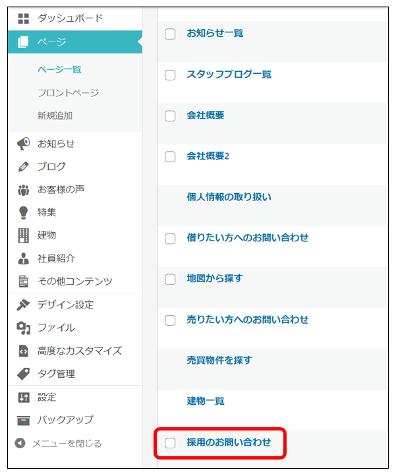This screenshot has height=476, width=396.
Task: Collapse sidebar with メニューを閉じる arrow
Action: [x=20, y=444]
